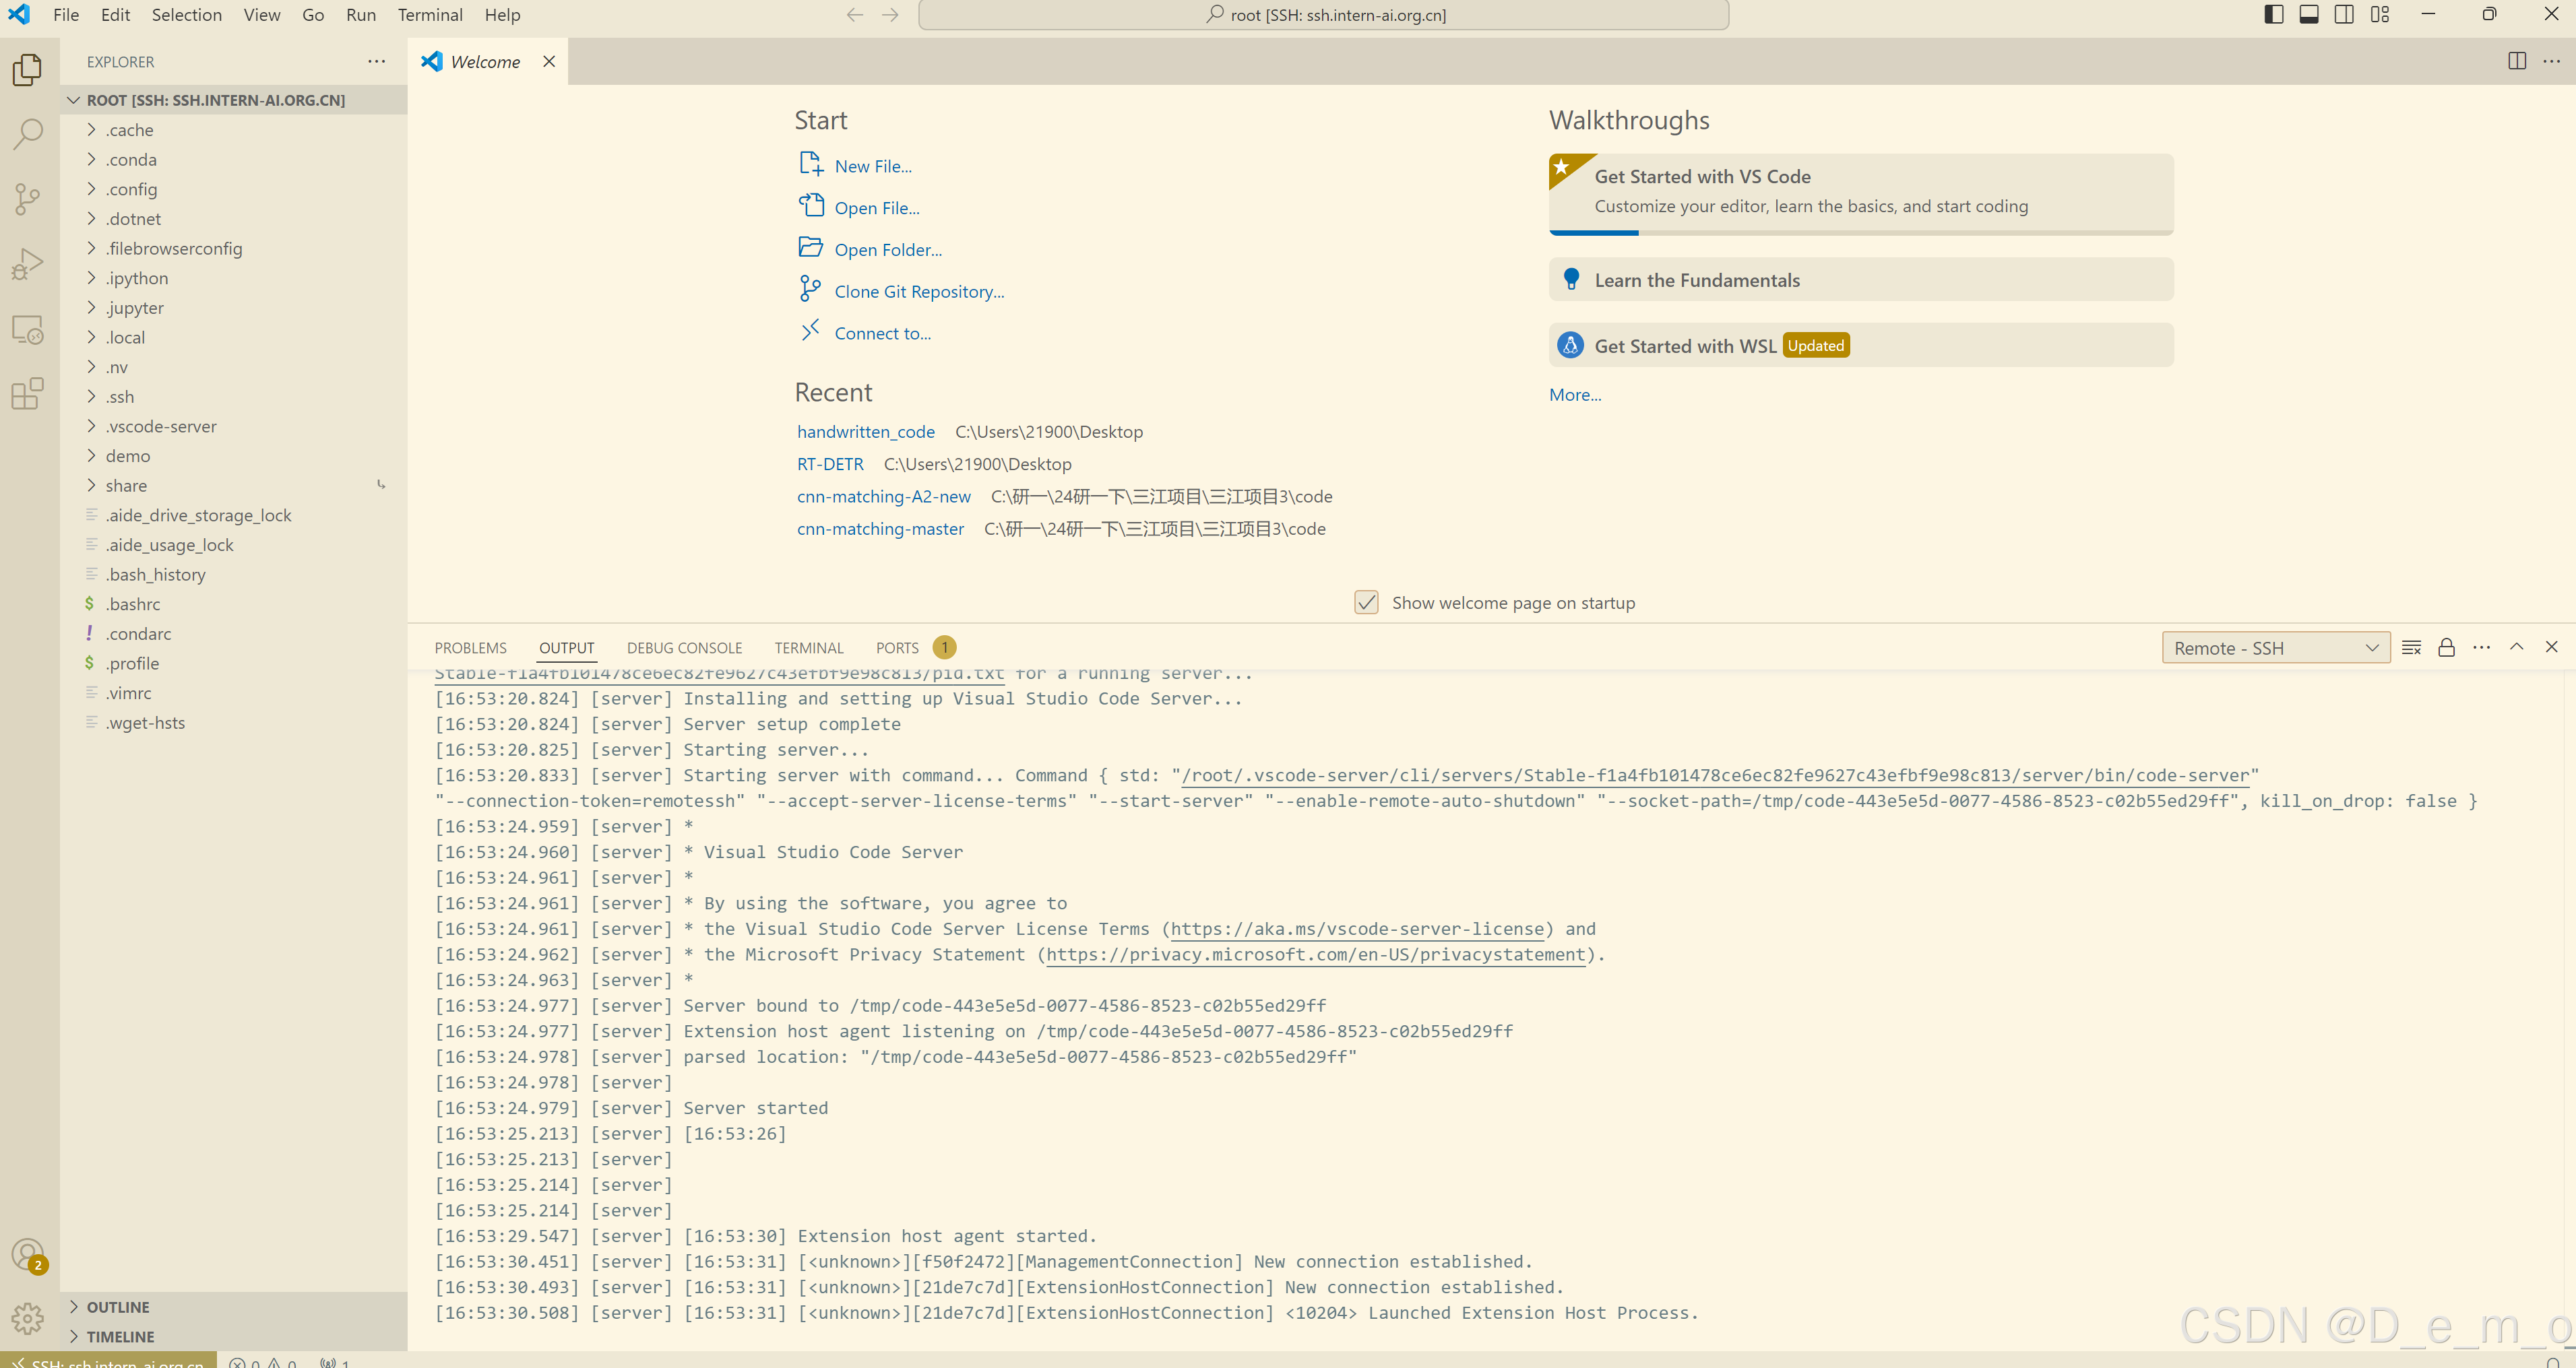Open the Run and Debug view icon
This screenshot has height=1368, width=2576.
[x=28, y=264]
